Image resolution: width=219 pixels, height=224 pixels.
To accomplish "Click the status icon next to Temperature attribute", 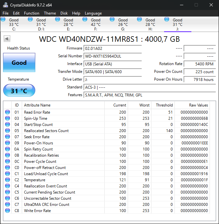I will pos(7,180).
